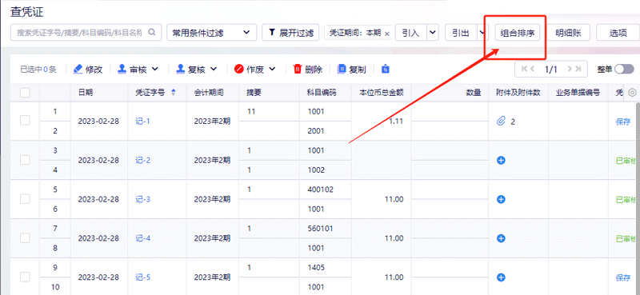Viewport: 640px width, 295px height.
Task: Click the 引出 export button
Action: tap(462, 33)
